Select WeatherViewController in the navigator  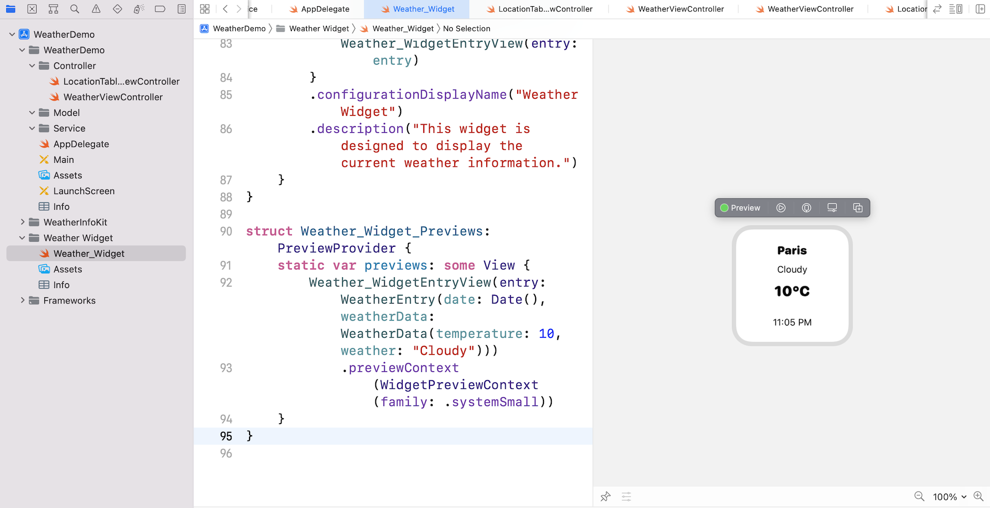click(113, 97)
